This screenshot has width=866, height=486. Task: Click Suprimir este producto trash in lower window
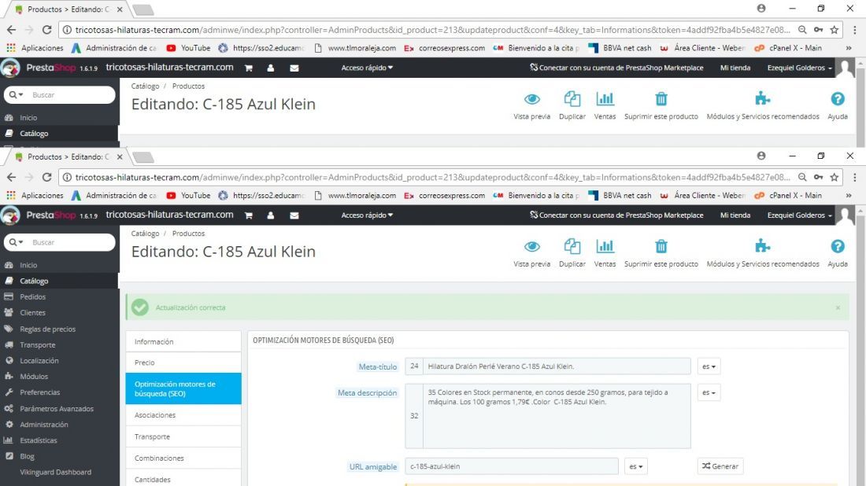pyautogui.click(x=661, y=246)
